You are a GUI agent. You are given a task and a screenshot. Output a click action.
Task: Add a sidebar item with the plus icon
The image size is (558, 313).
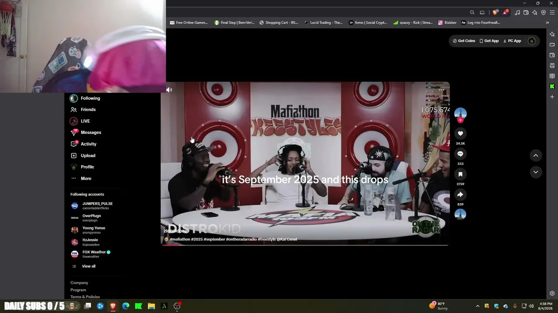(552, 97)
